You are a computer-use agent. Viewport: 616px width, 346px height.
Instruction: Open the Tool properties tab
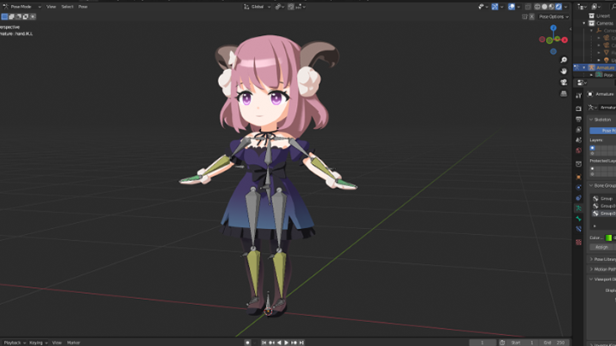click(578, 96)
